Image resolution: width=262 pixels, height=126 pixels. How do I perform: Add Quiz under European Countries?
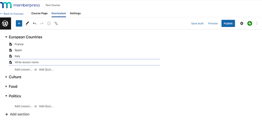(46, 69)
